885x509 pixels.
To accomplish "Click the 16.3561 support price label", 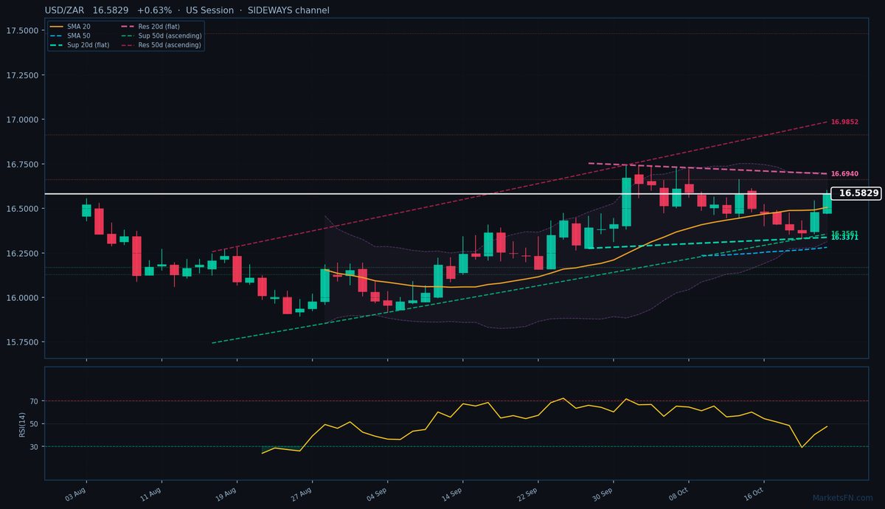I will coord(844,233).
